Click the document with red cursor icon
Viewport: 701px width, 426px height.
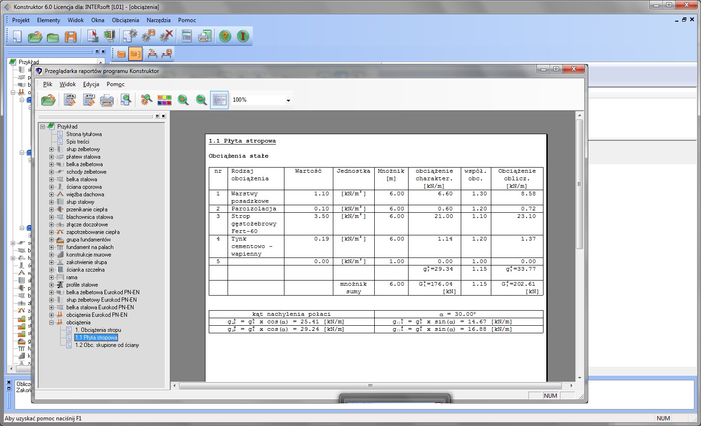(x=92, y=36)
